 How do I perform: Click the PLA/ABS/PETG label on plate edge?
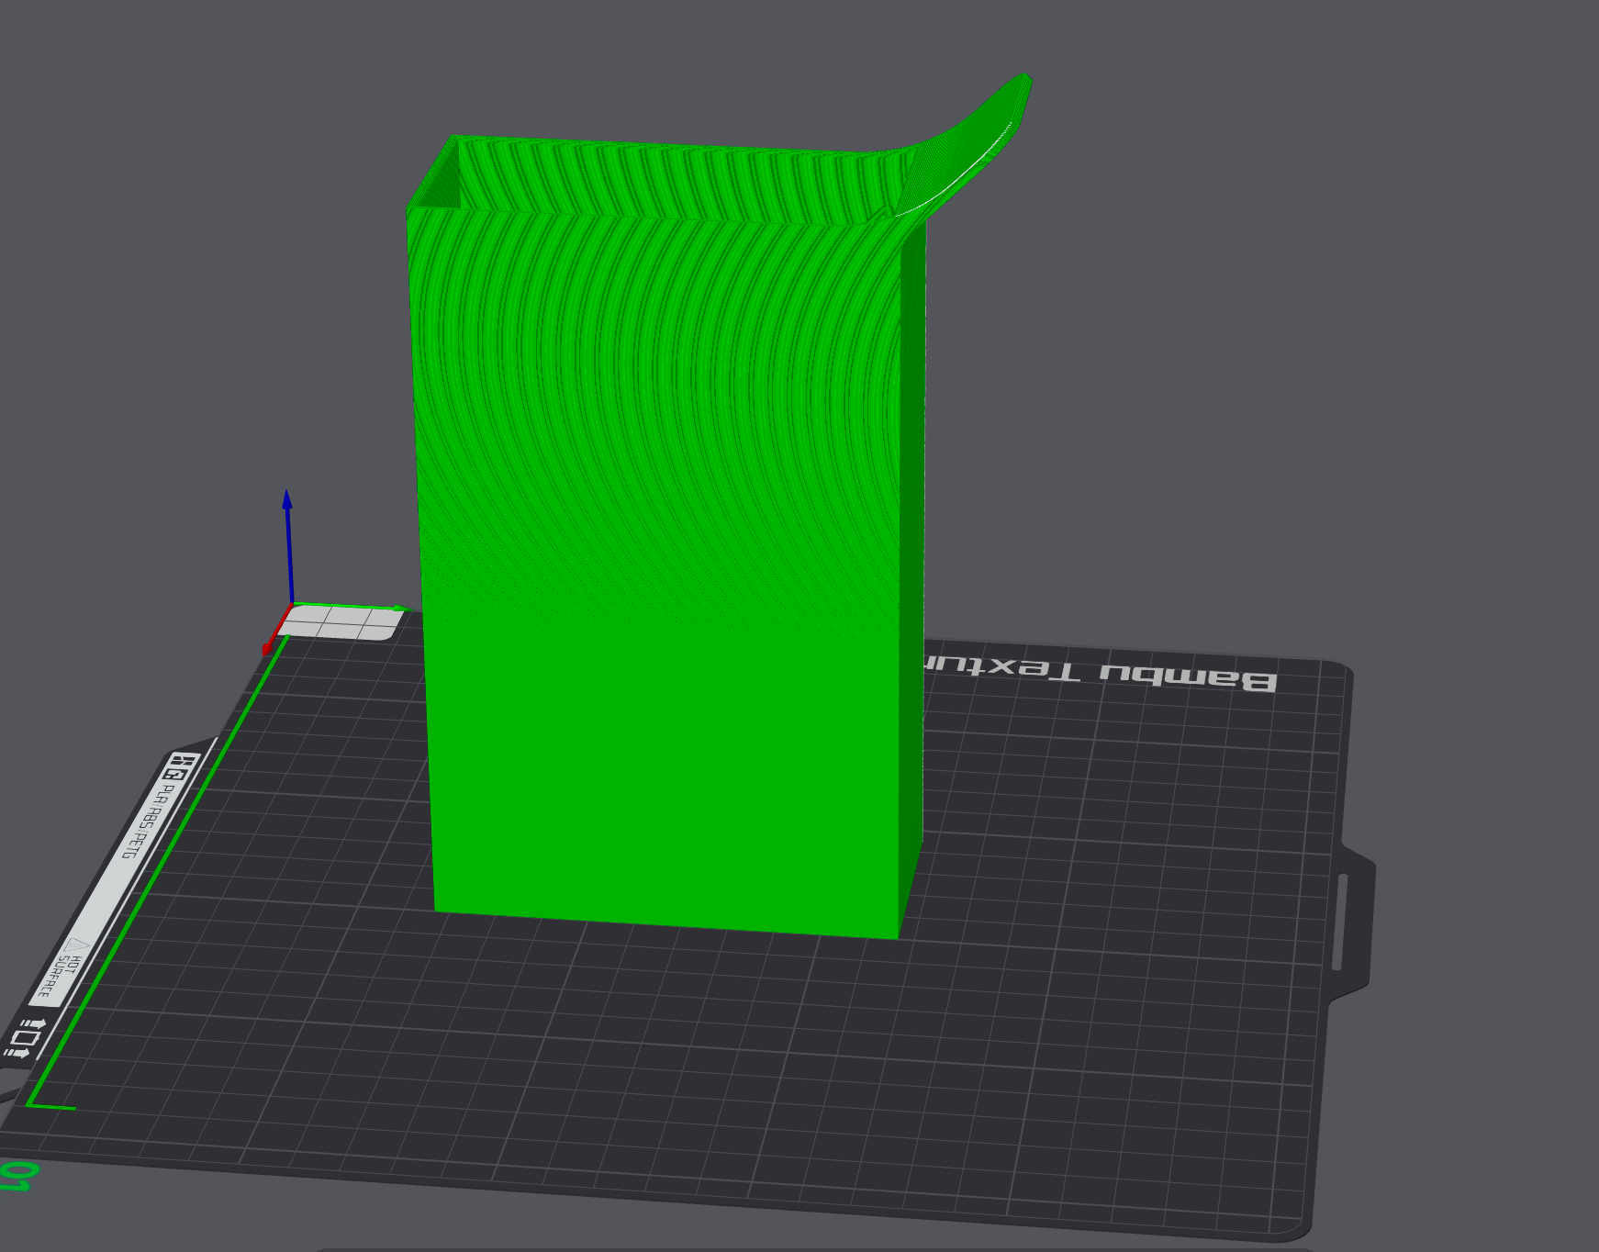coord(150,820)
